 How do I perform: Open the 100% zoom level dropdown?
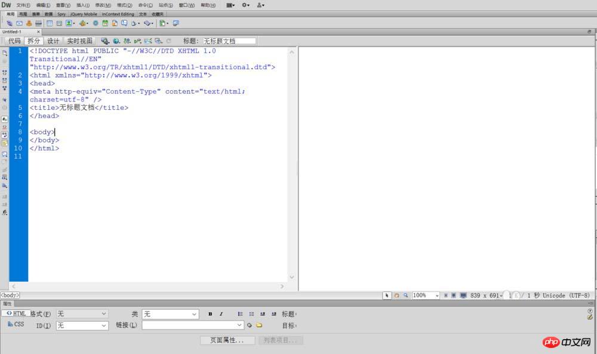coord(426,295)
